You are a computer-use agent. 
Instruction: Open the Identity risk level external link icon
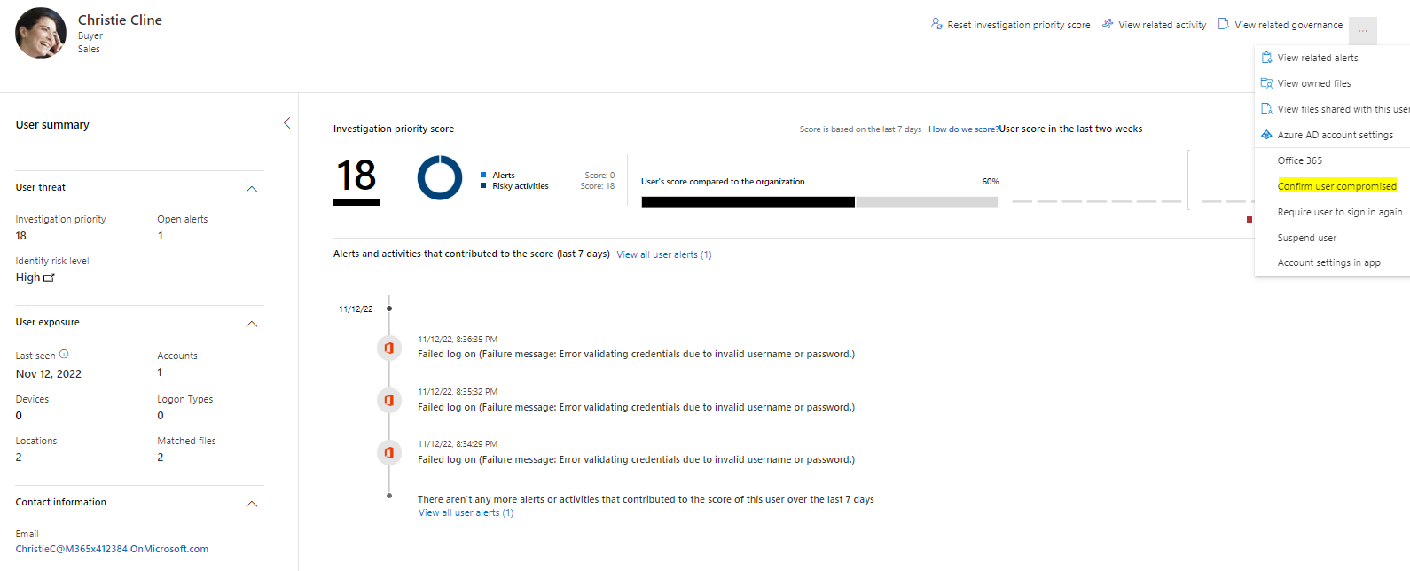49,278
